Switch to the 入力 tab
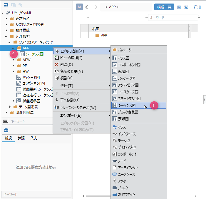The height and width of the screenshot is (199, 206). tap(34, 138)
